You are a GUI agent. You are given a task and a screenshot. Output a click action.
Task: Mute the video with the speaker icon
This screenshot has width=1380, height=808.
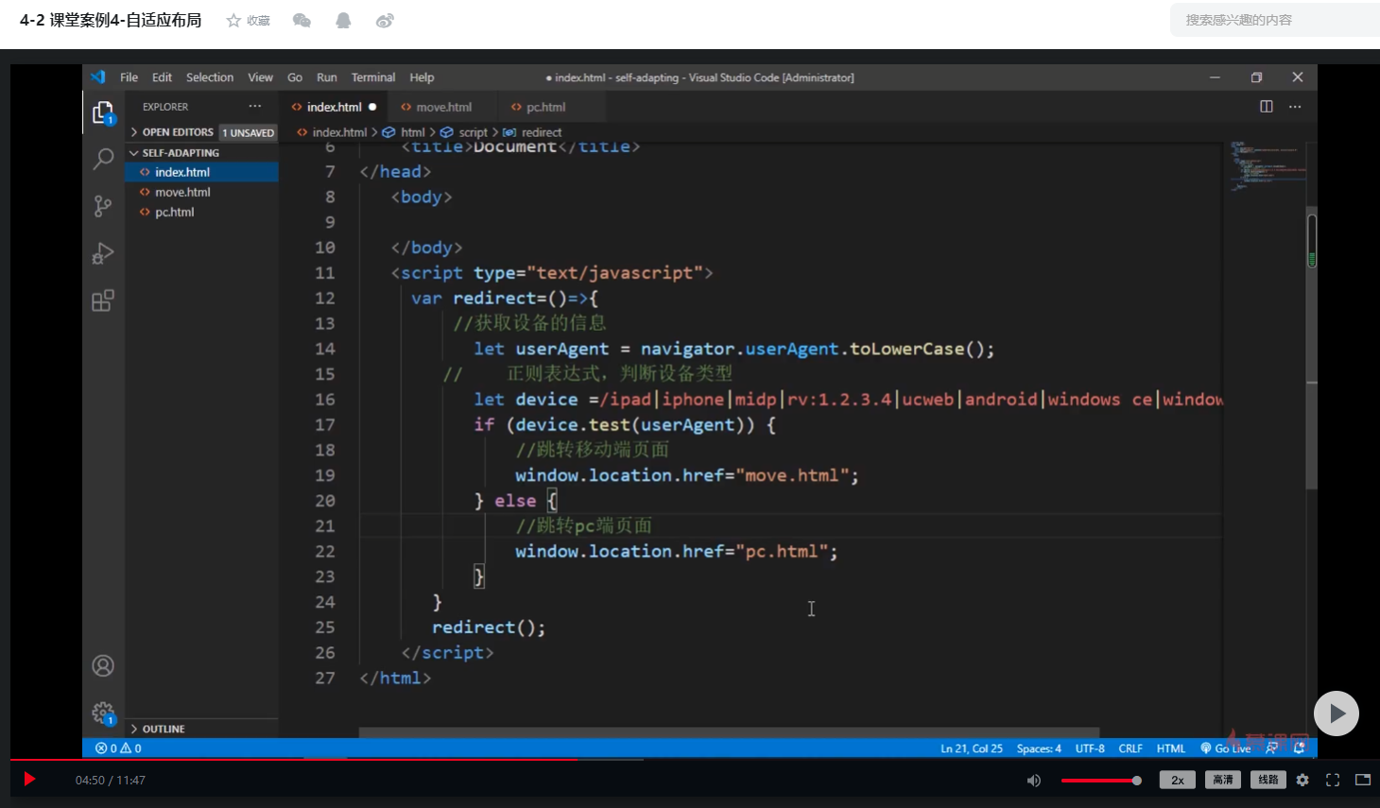coord(1033,780)
